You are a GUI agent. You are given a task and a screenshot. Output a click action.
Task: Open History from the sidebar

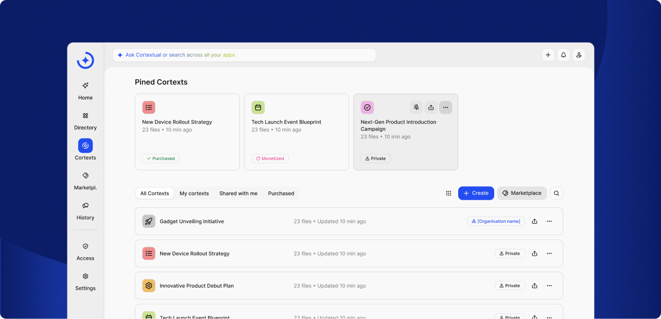(x=85, y=205)
